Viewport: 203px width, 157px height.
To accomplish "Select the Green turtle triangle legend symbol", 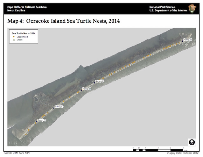I will click(14, 39).
